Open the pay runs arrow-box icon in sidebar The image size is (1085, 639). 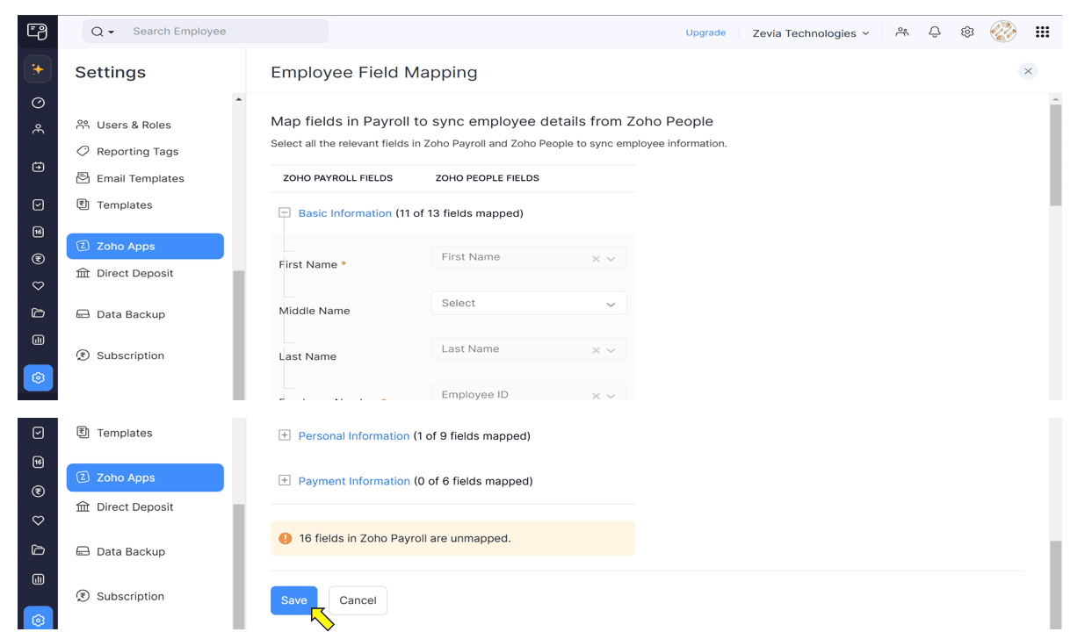[x=38, y=167]
